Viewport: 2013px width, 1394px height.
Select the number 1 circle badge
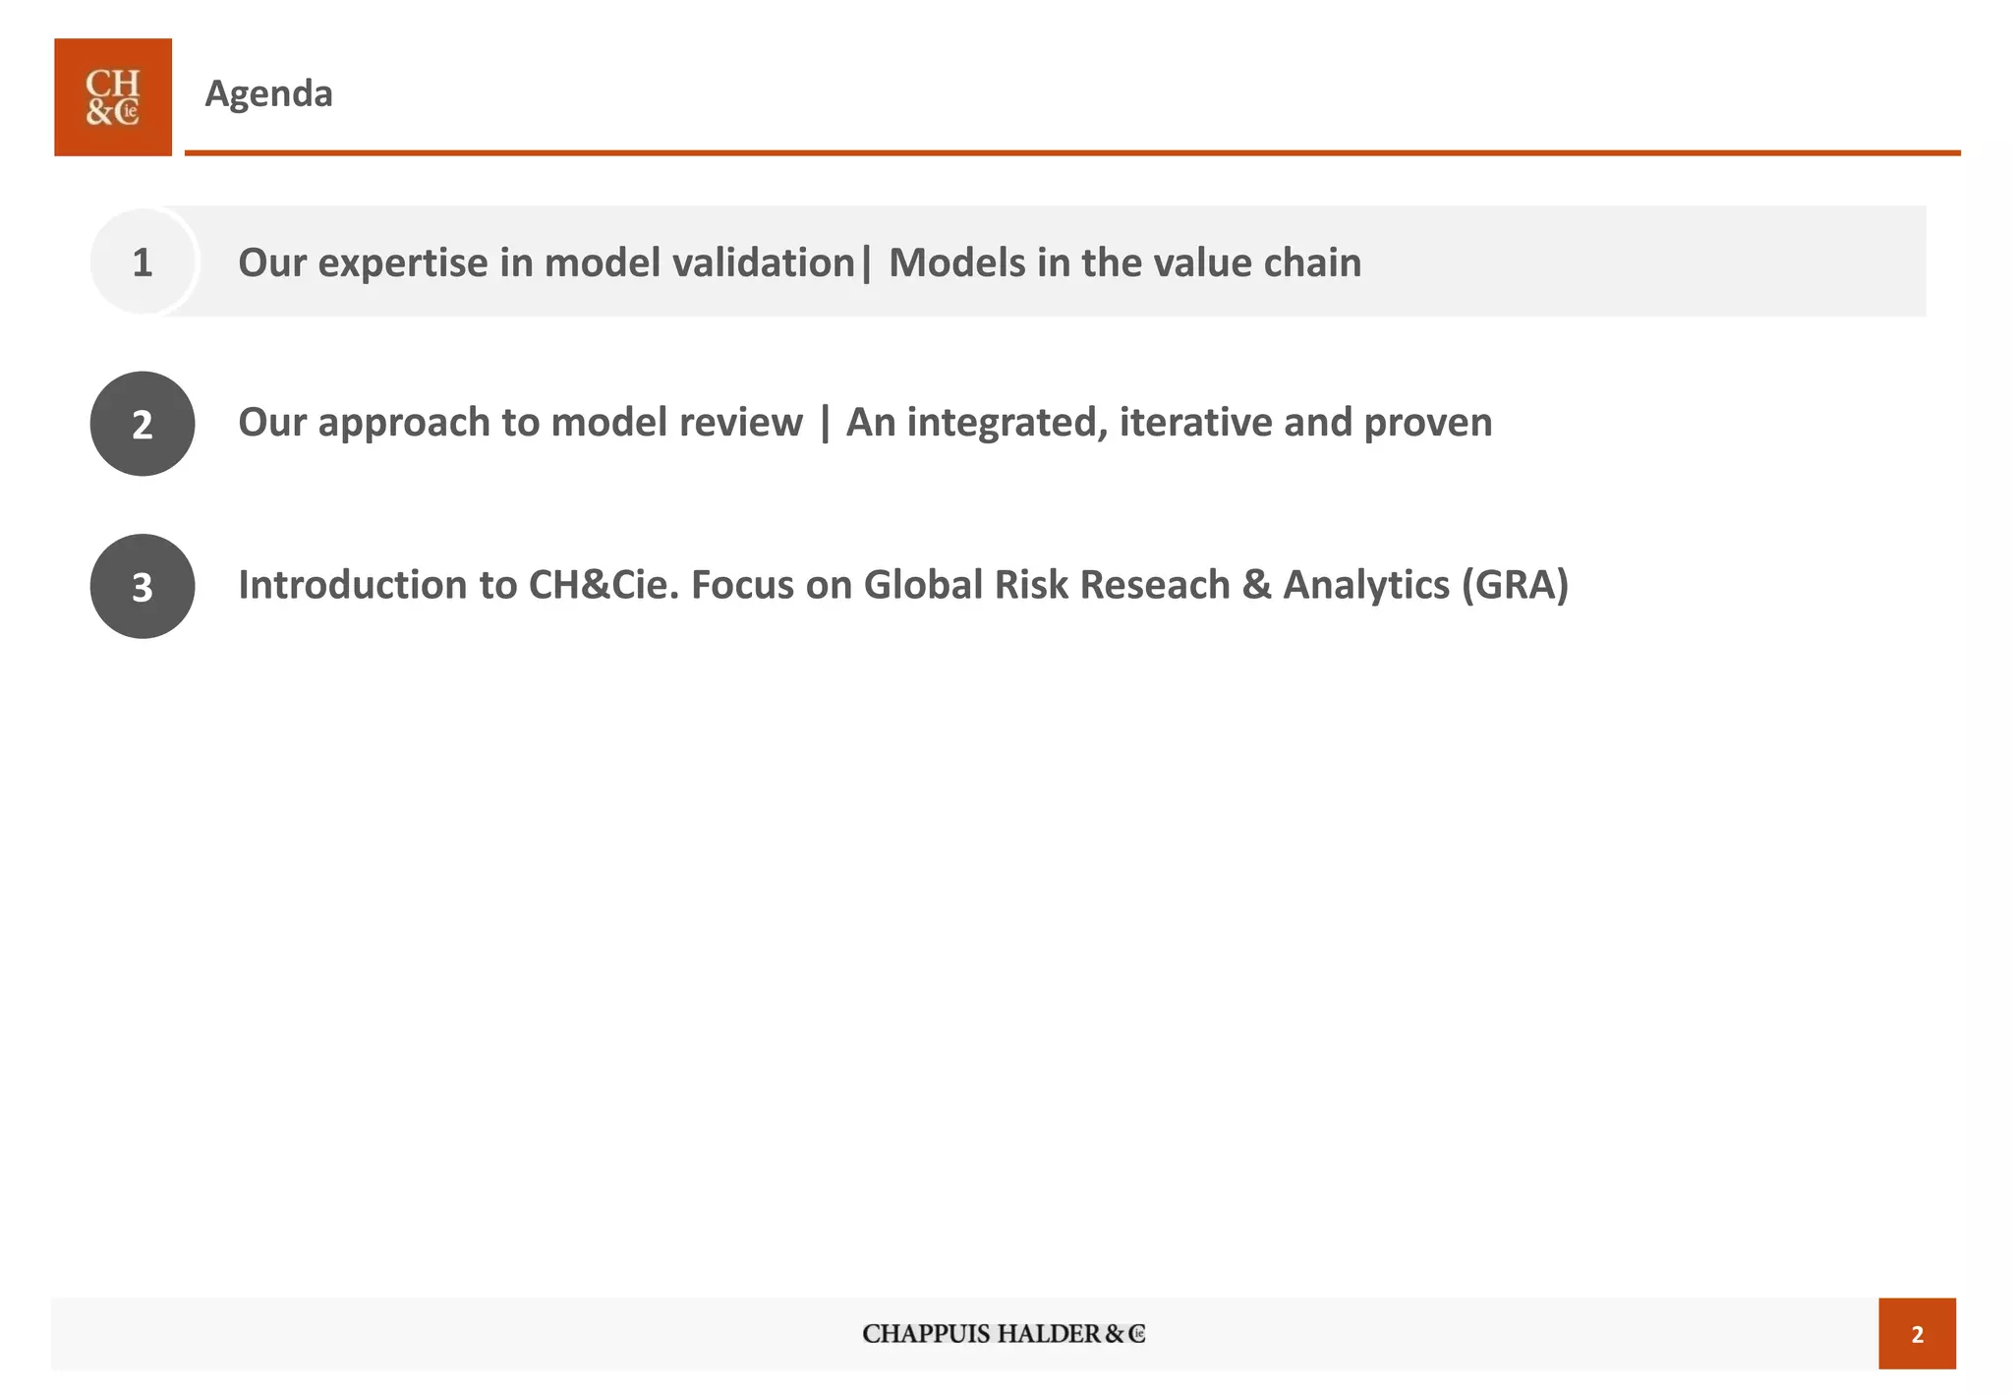pyautogui.click(x=143, y=261)
